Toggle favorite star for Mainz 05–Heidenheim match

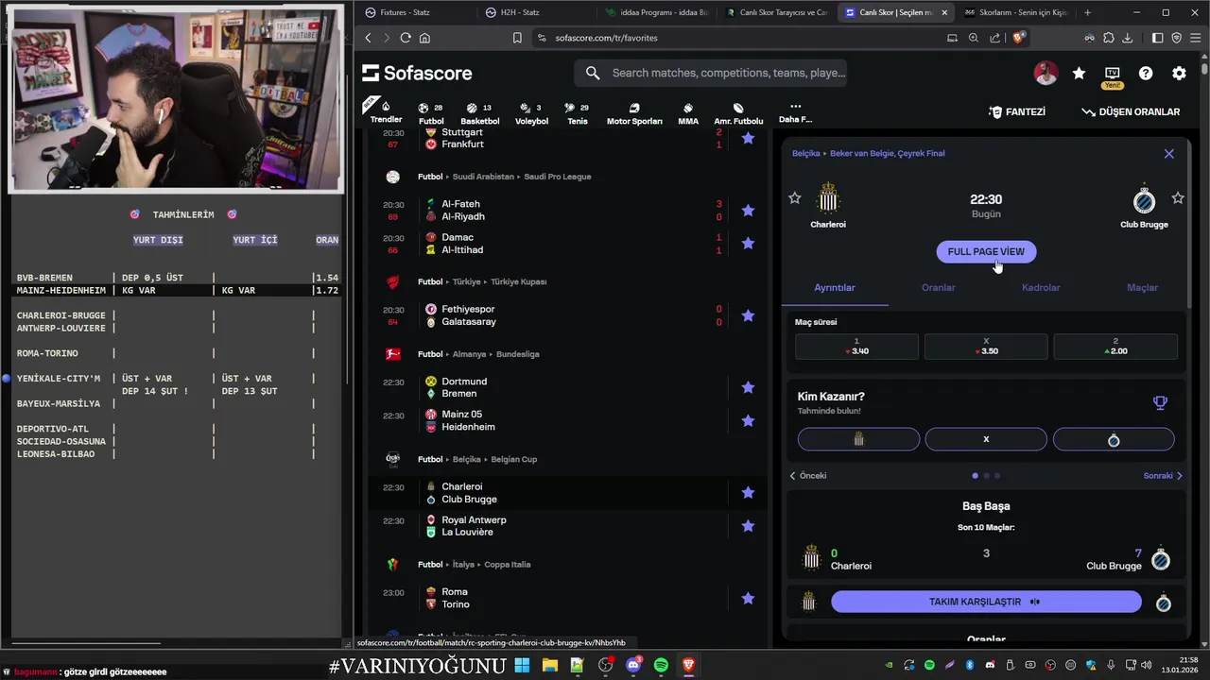(x=748, y=420)
